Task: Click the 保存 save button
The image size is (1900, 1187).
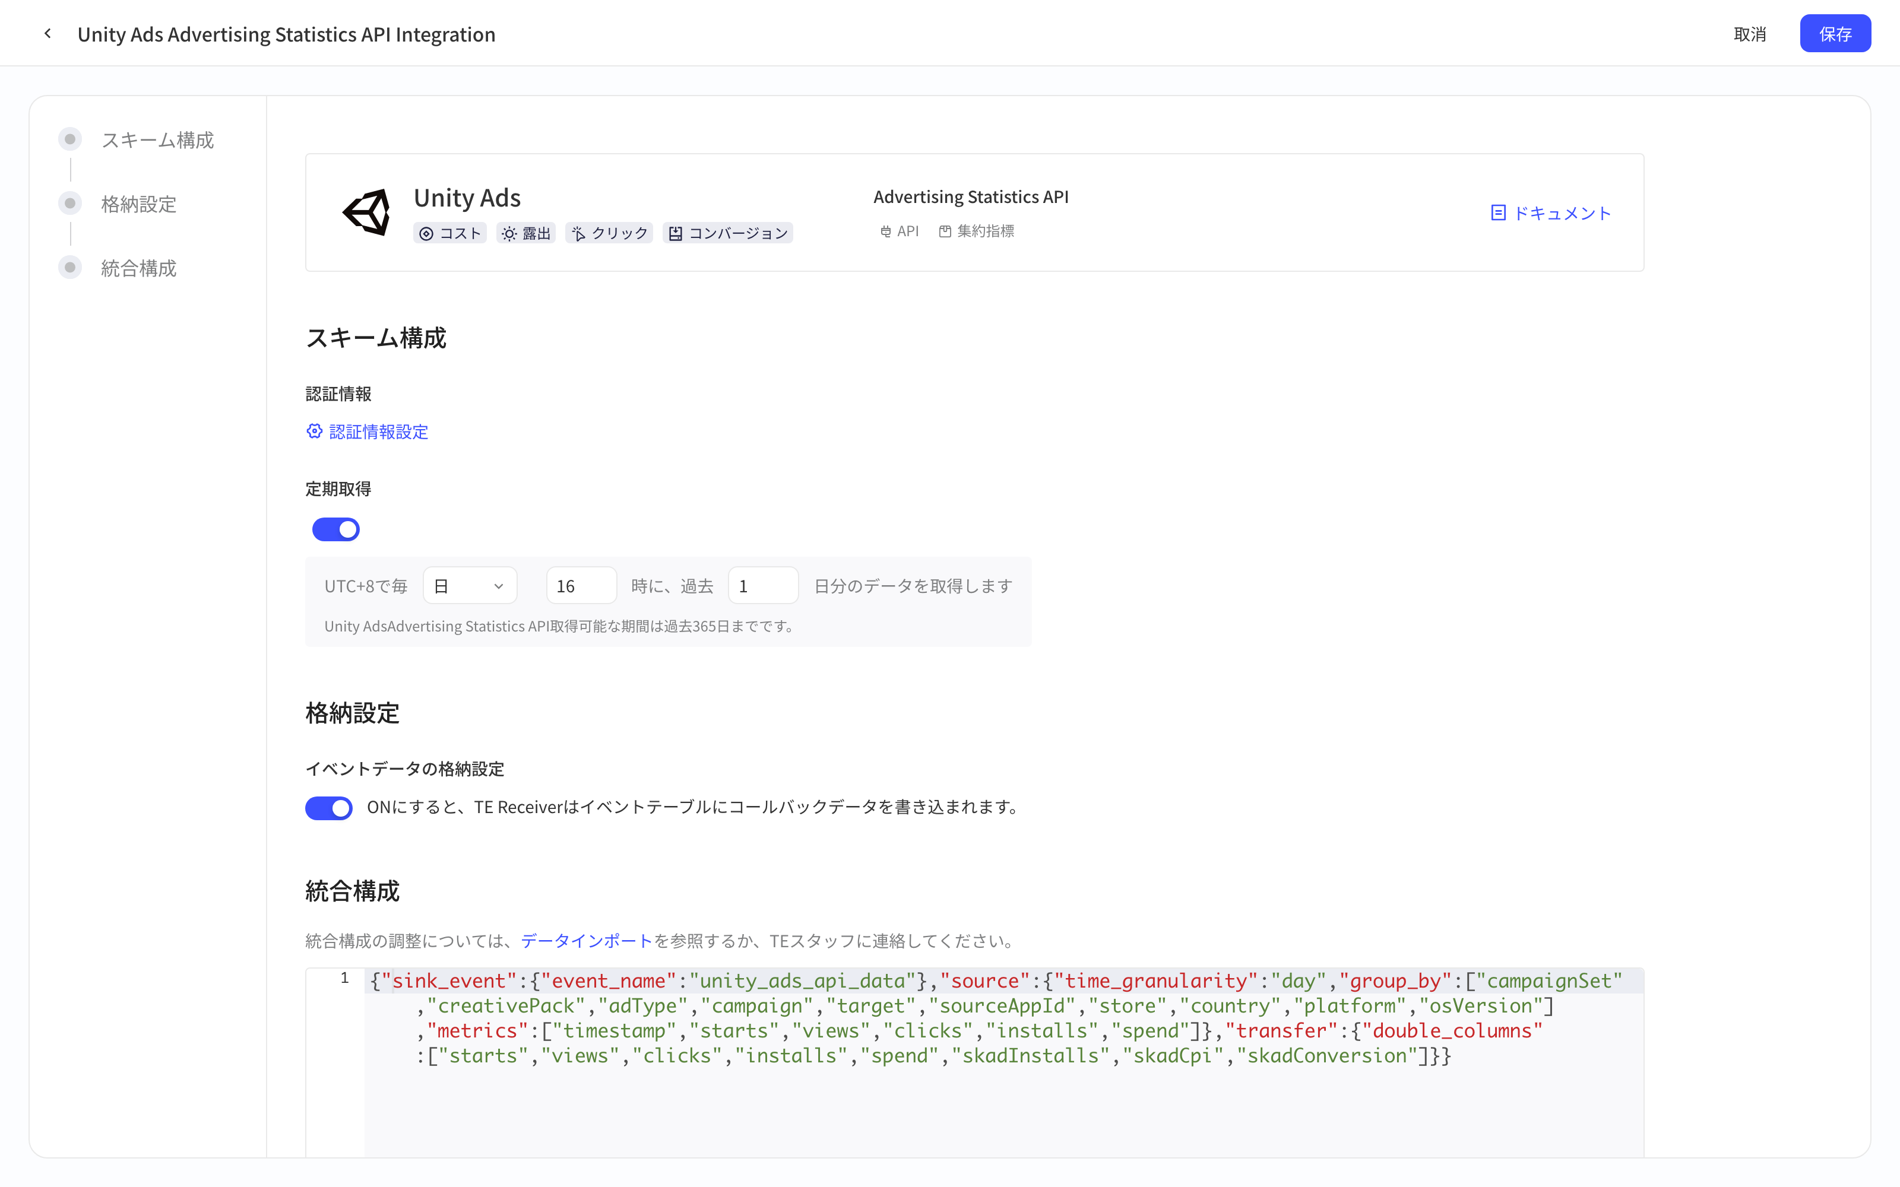Action: pos(1835,34)
